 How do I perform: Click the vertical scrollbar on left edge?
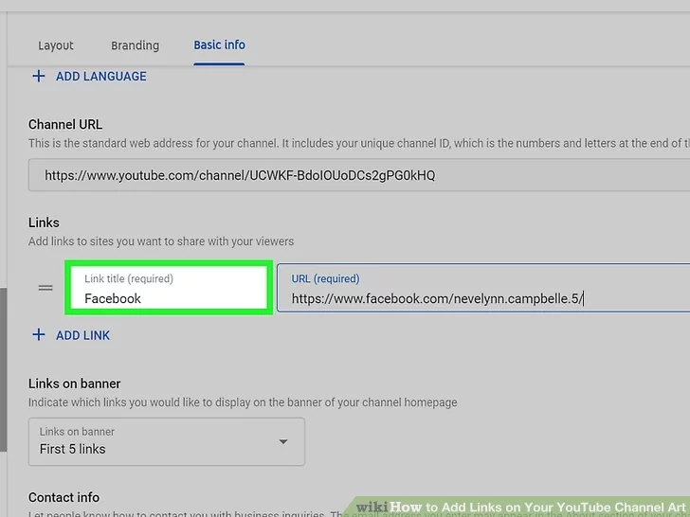click(3, 369)
